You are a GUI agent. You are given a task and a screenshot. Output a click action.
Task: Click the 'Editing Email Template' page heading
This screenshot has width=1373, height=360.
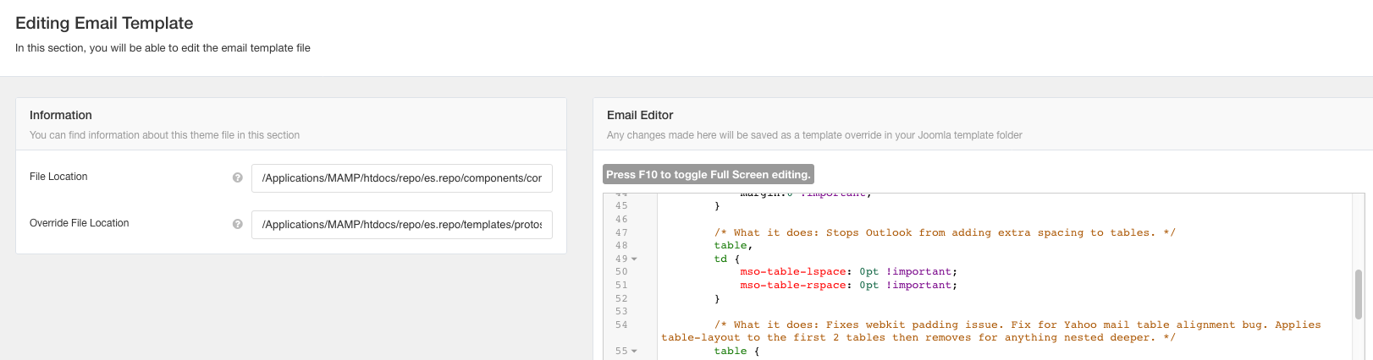point(104,24)
